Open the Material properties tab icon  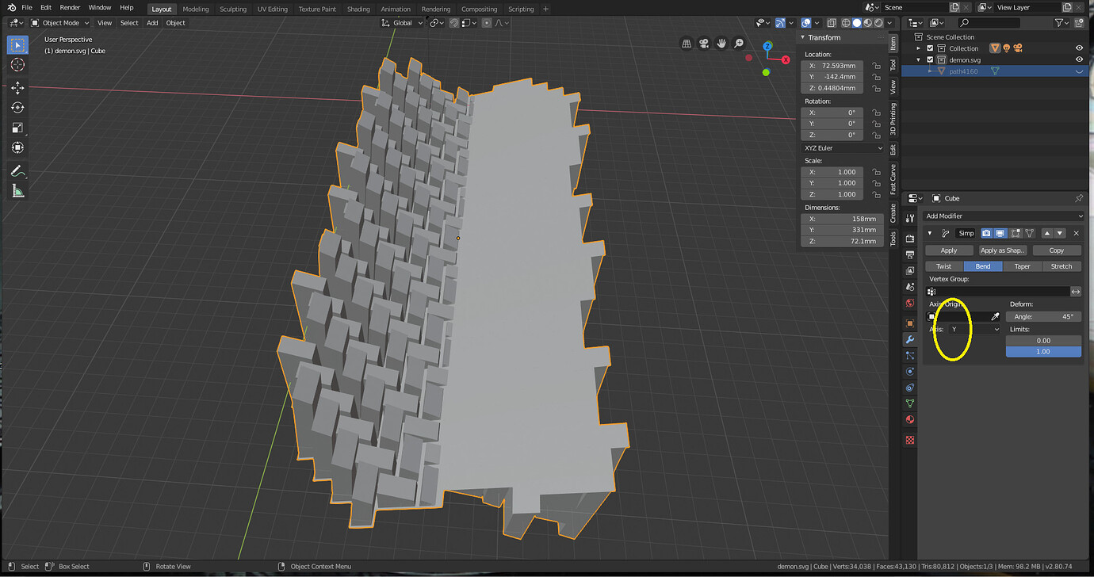click(910, 419)
